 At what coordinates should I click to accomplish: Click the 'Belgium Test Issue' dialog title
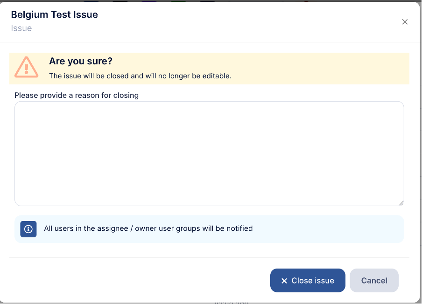tap(54, 14)
